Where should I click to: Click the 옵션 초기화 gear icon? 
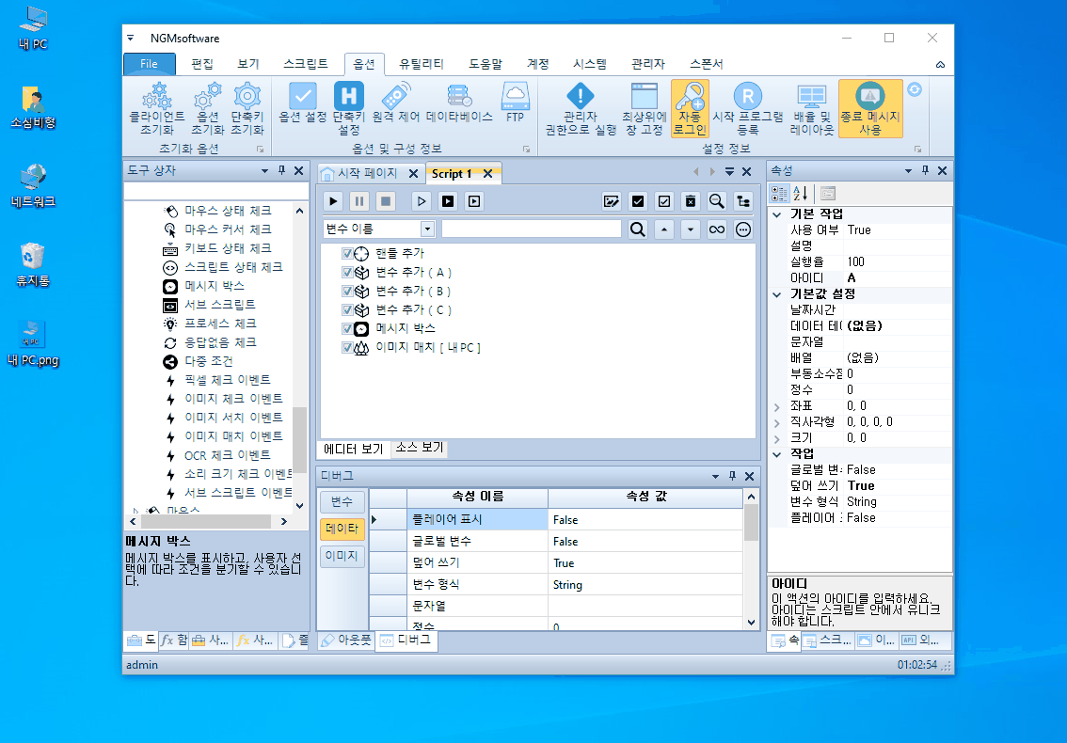pyautogui.click(x=208, y=109)
